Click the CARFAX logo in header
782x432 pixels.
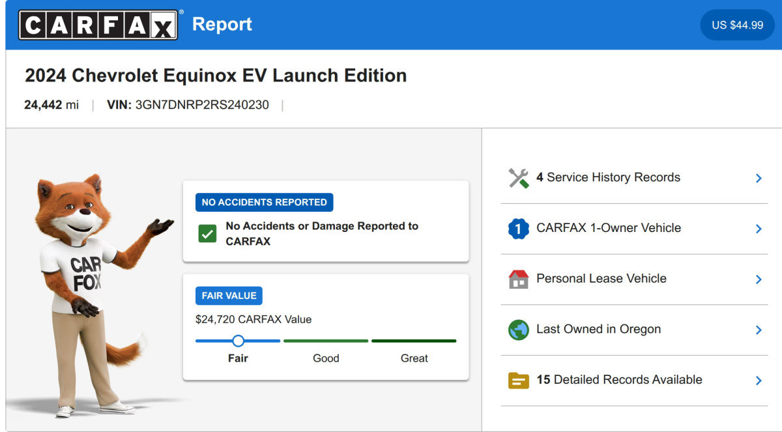[98, 25]
